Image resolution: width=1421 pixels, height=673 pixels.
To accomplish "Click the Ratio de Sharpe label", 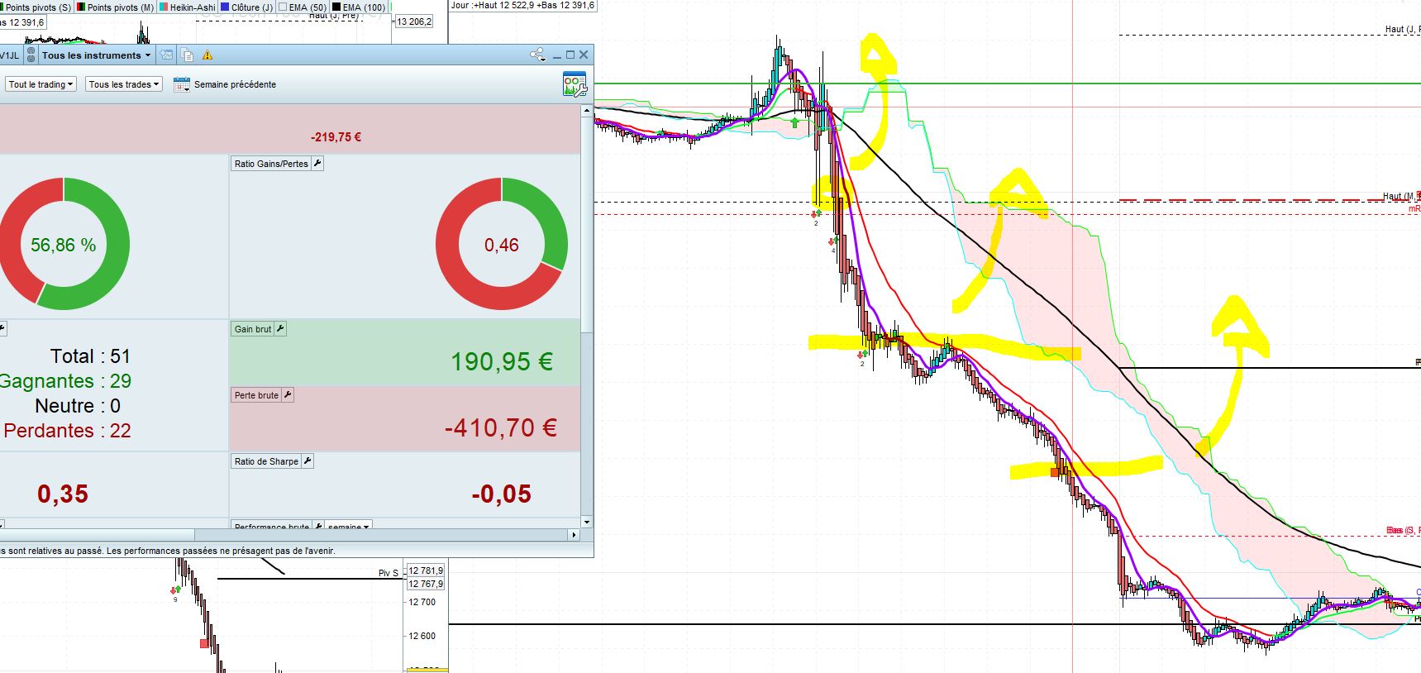I will click(266, 461).
